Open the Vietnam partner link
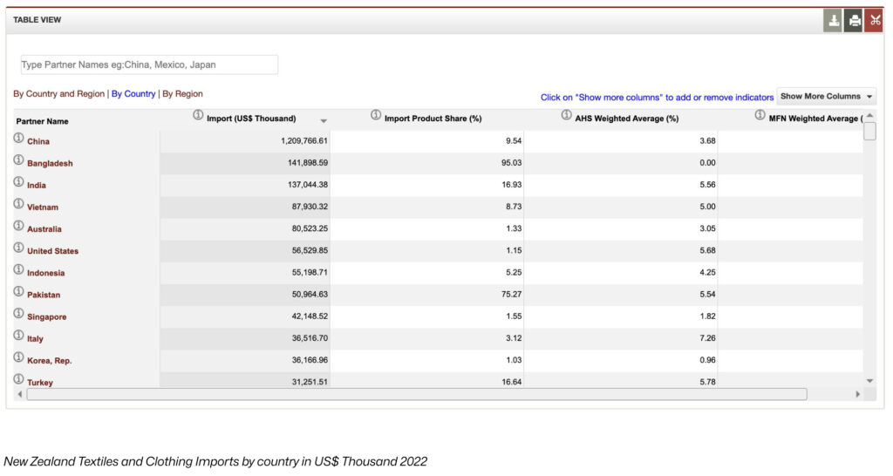 click(x=43, y=207)
